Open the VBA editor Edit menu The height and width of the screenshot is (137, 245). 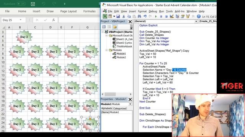[116, 11]
